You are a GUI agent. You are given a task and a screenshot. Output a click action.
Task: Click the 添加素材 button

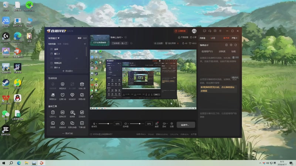[67, 71]
